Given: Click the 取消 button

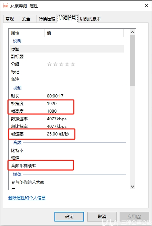Looking at the screenshot, I should pos(102,216).
